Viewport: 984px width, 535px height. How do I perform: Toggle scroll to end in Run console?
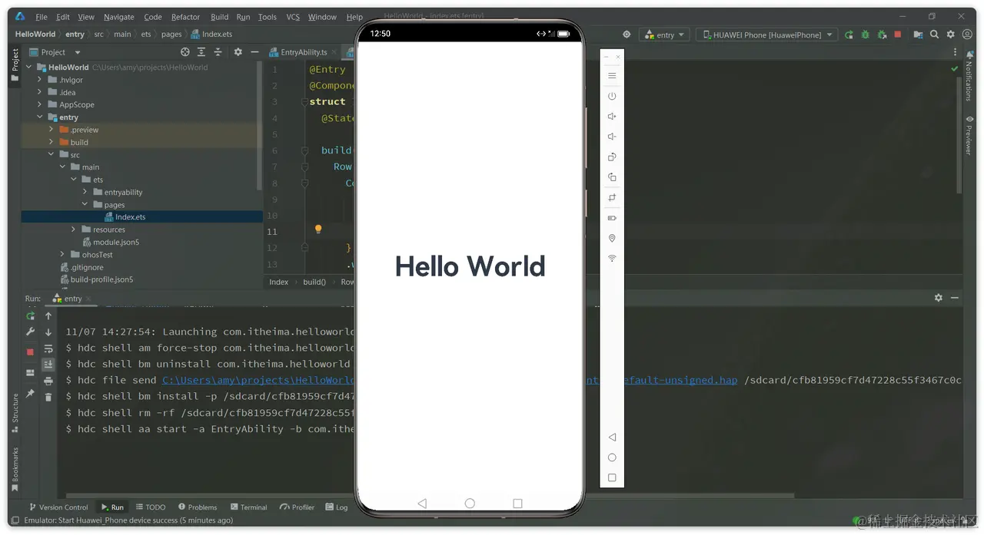(x=48, y=365)
